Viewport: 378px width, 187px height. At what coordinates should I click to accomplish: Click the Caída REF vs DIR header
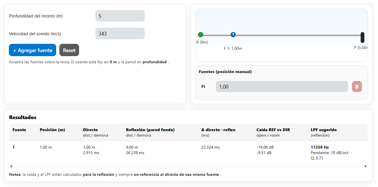click(x=273, y=130)
